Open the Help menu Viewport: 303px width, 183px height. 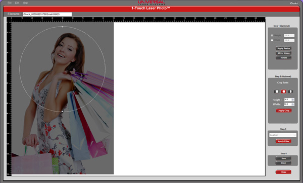(x=25, y=3)
